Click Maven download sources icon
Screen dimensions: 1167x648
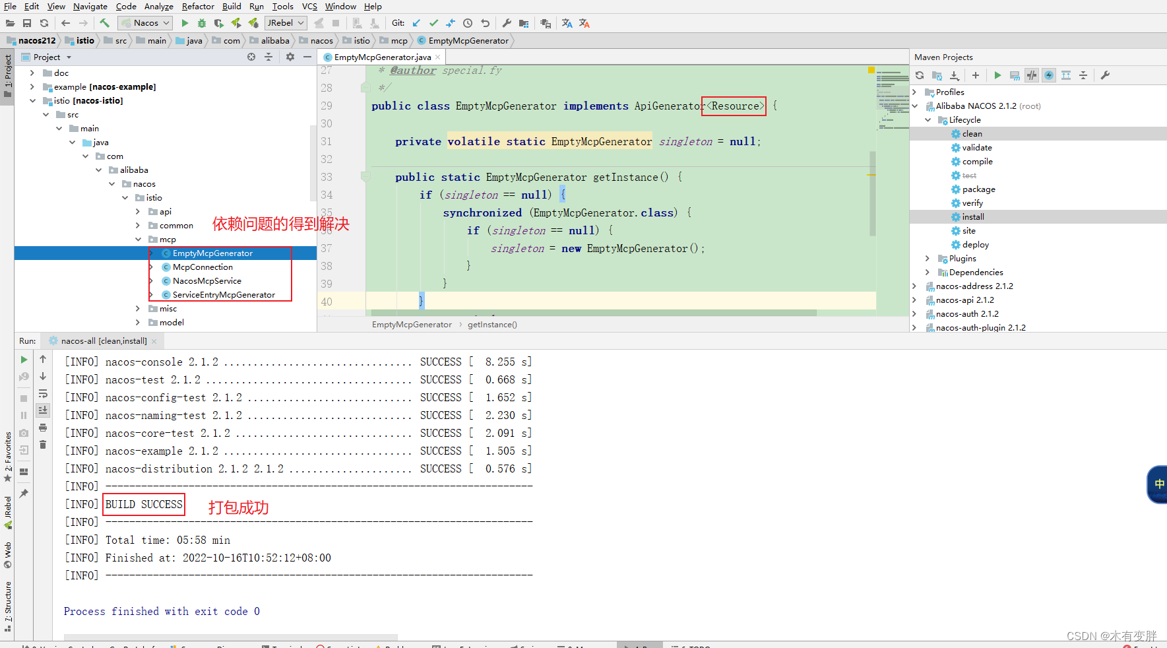click(x=955, y=75)
